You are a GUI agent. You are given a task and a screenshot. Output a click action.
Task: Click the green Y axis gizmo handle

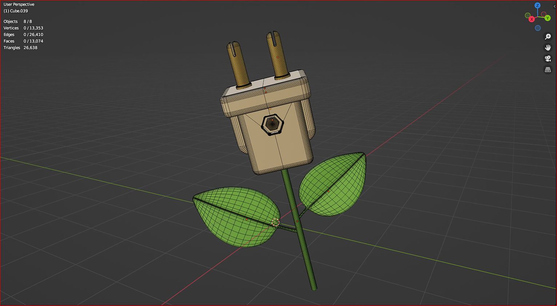click(547, 18)
